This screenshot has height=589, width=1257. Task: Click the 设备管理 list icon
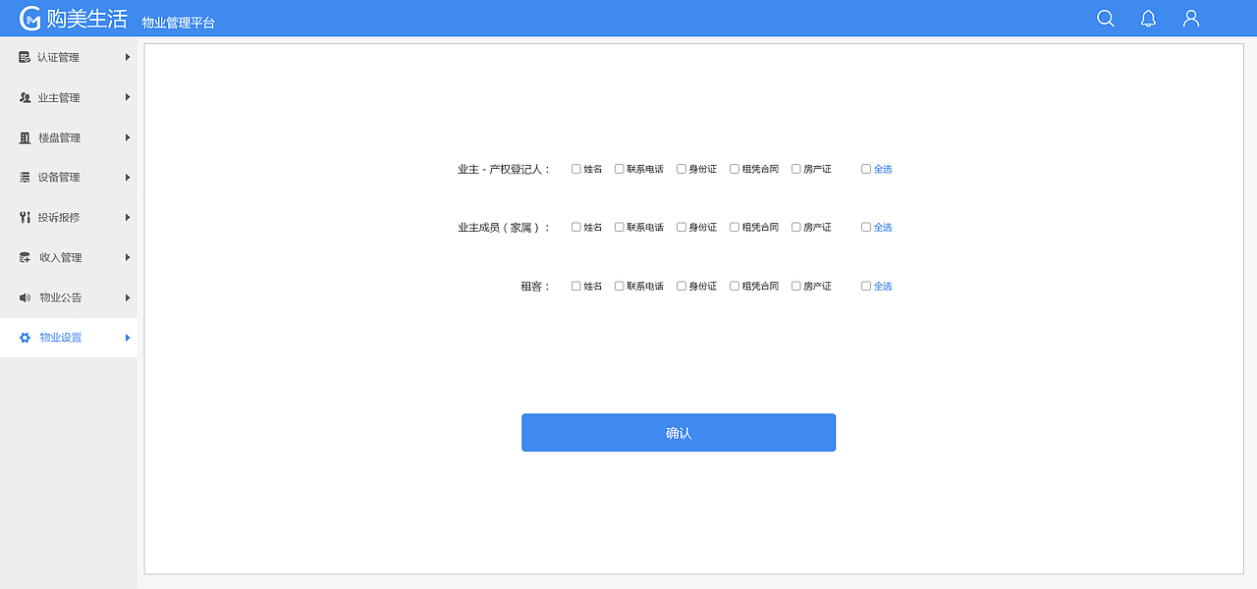(26, 177)
